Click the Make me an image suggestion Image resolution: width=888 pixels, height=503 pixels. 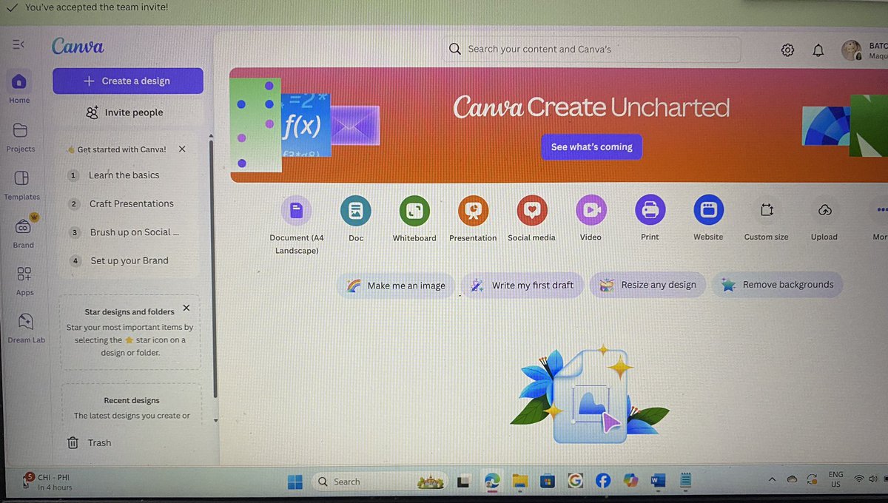[x=396, y=286]
